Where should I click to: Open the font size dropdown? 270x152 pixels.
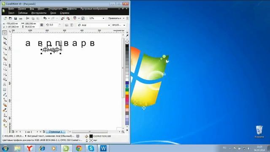pyautogui.click(x=124, y=25)
